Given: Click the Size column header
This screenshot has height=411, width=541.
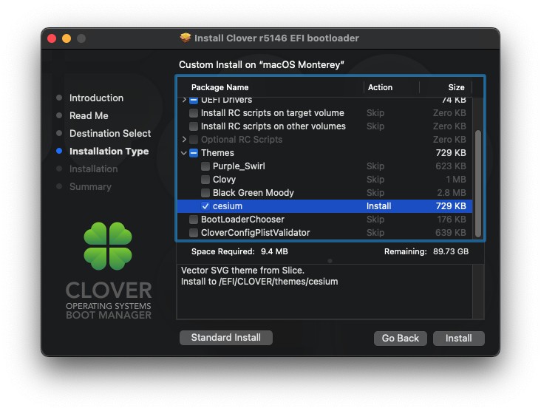Looking at the screenshot, I should pos(456,87).
